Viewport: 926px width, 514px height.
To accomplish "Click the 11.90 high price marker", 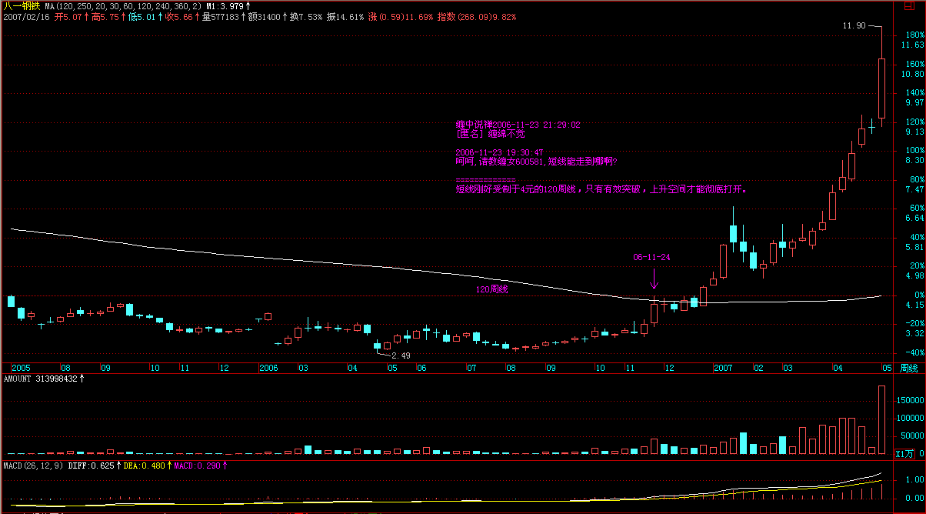I will 854,26.
